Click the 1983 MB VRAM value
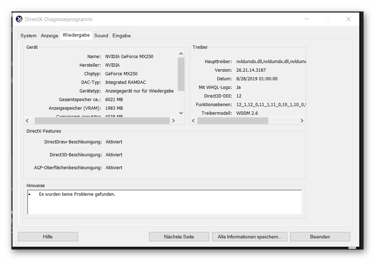 [114, 108]
